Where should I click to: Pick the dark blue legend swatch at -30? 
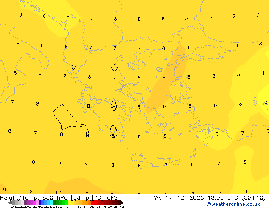tap(40, 202)
